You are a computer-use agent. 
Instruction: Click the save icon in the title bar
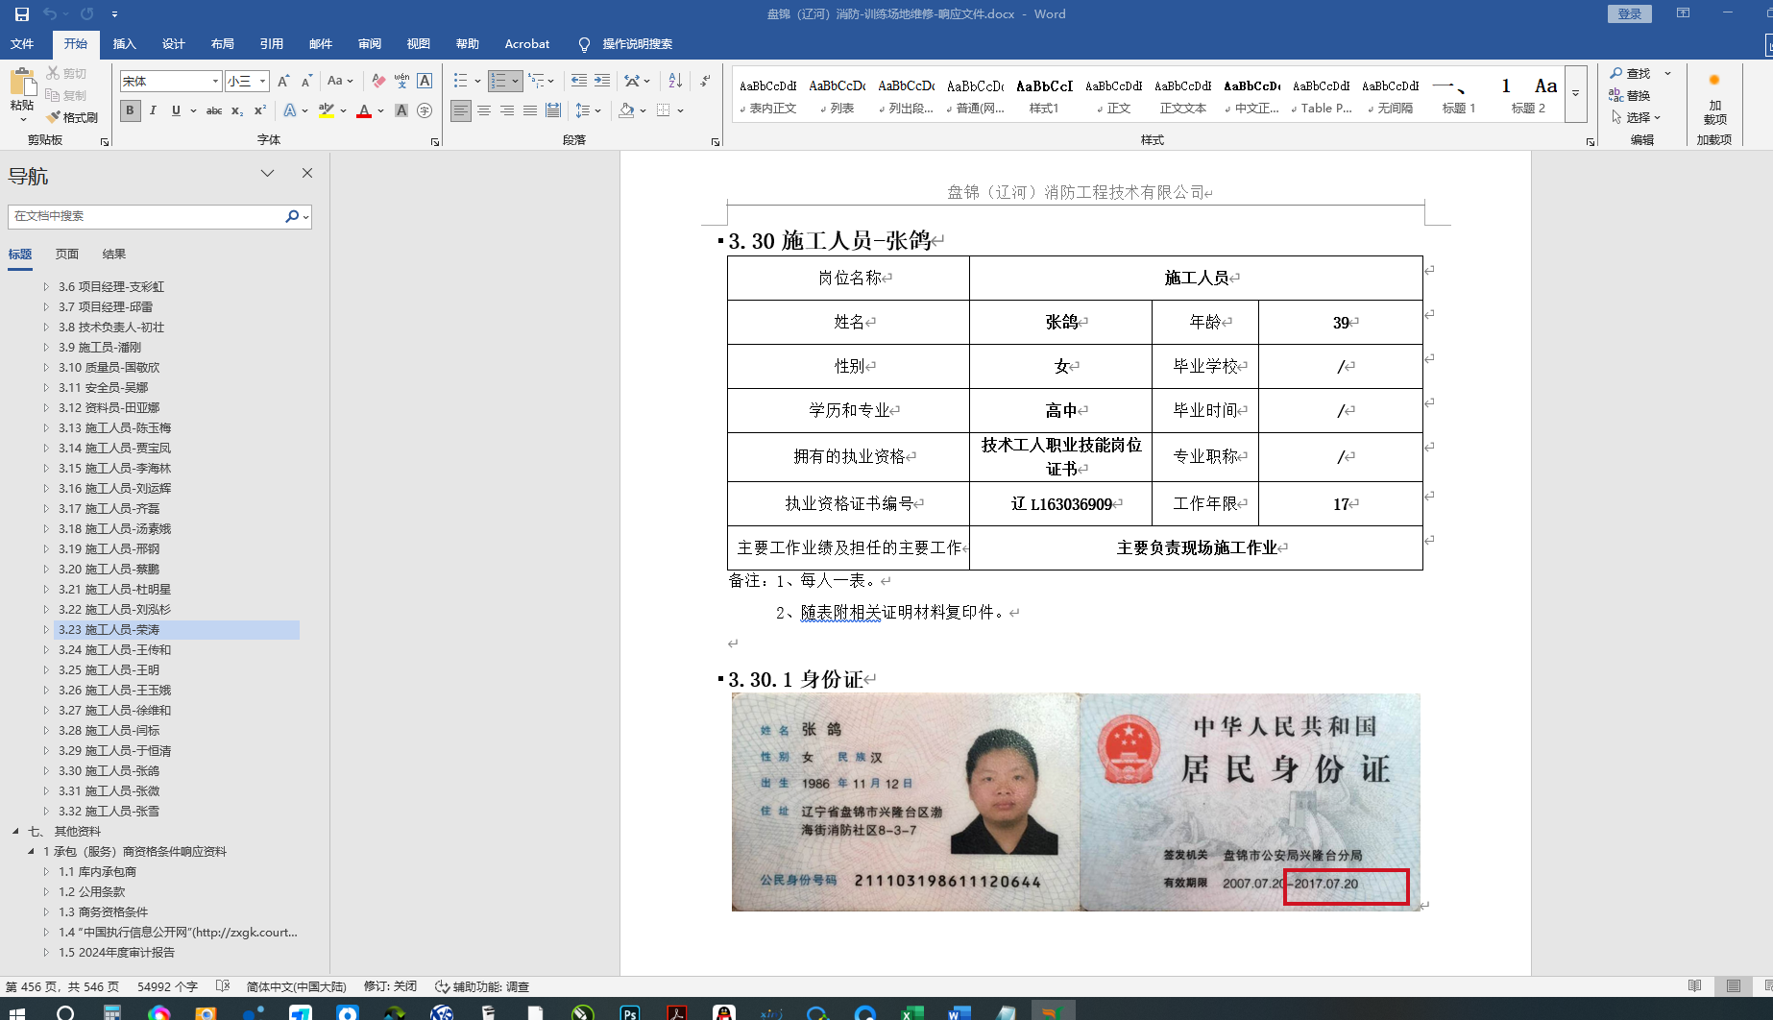pyautogui.click(x=21, y=14)
